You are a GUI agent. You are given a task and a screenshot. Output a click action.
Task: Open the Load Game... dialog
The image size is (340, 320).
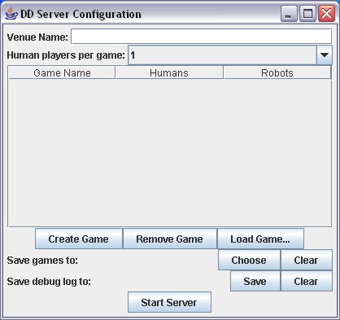coord(260,239)
